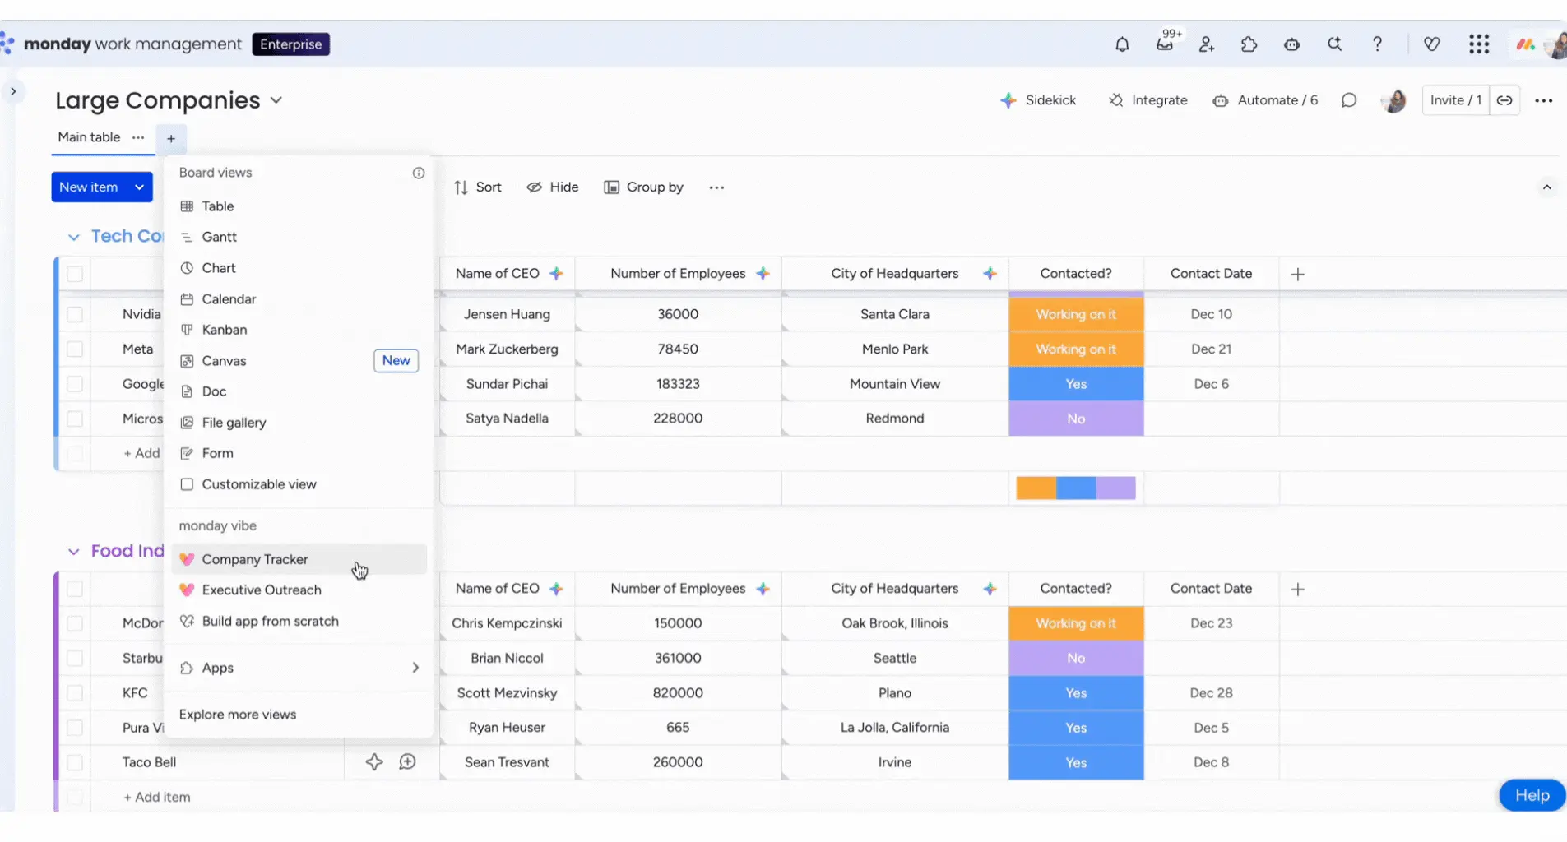
Task: Open the apps marketplace puzzle icon
Action: 1249,44
